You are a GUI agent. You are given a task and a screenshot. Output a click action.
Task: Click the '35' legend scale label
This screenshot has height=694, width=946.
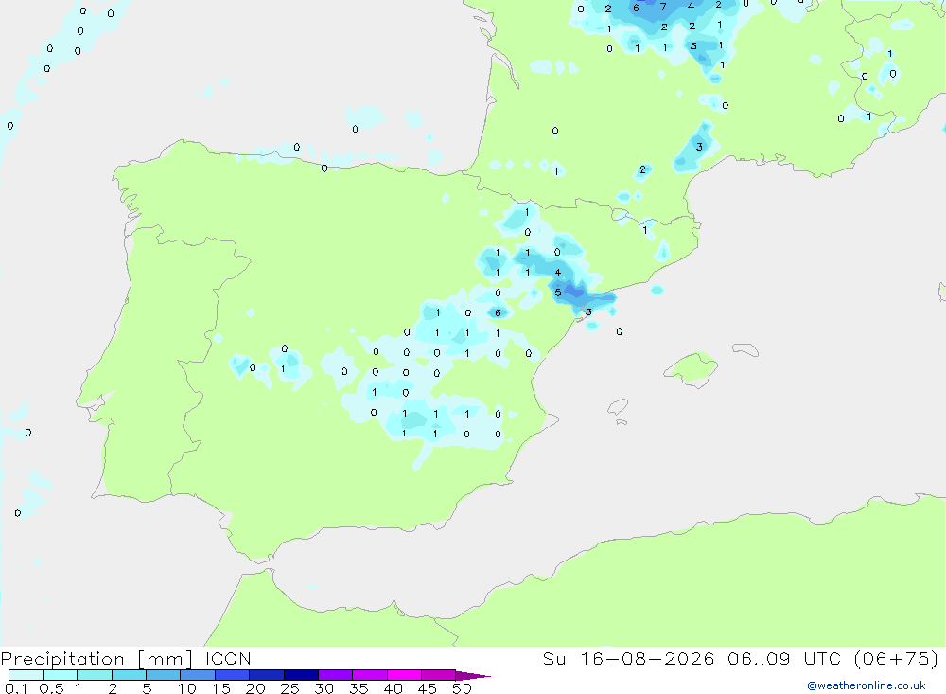click(359, 688)
